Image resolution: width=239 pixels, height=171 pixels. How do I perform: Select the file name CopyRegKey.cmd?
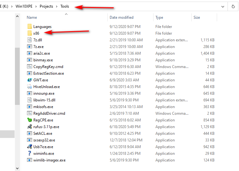[x=48, y=67]
